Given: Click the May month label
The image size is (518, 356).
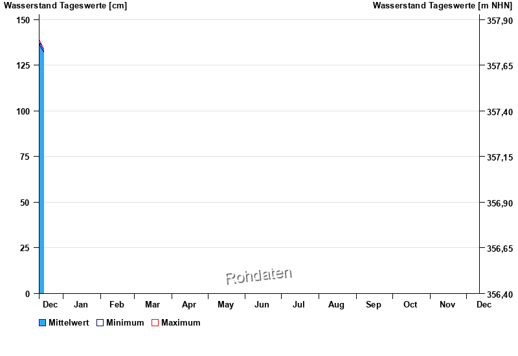Looking at the screenshot, I should (225, 304).
